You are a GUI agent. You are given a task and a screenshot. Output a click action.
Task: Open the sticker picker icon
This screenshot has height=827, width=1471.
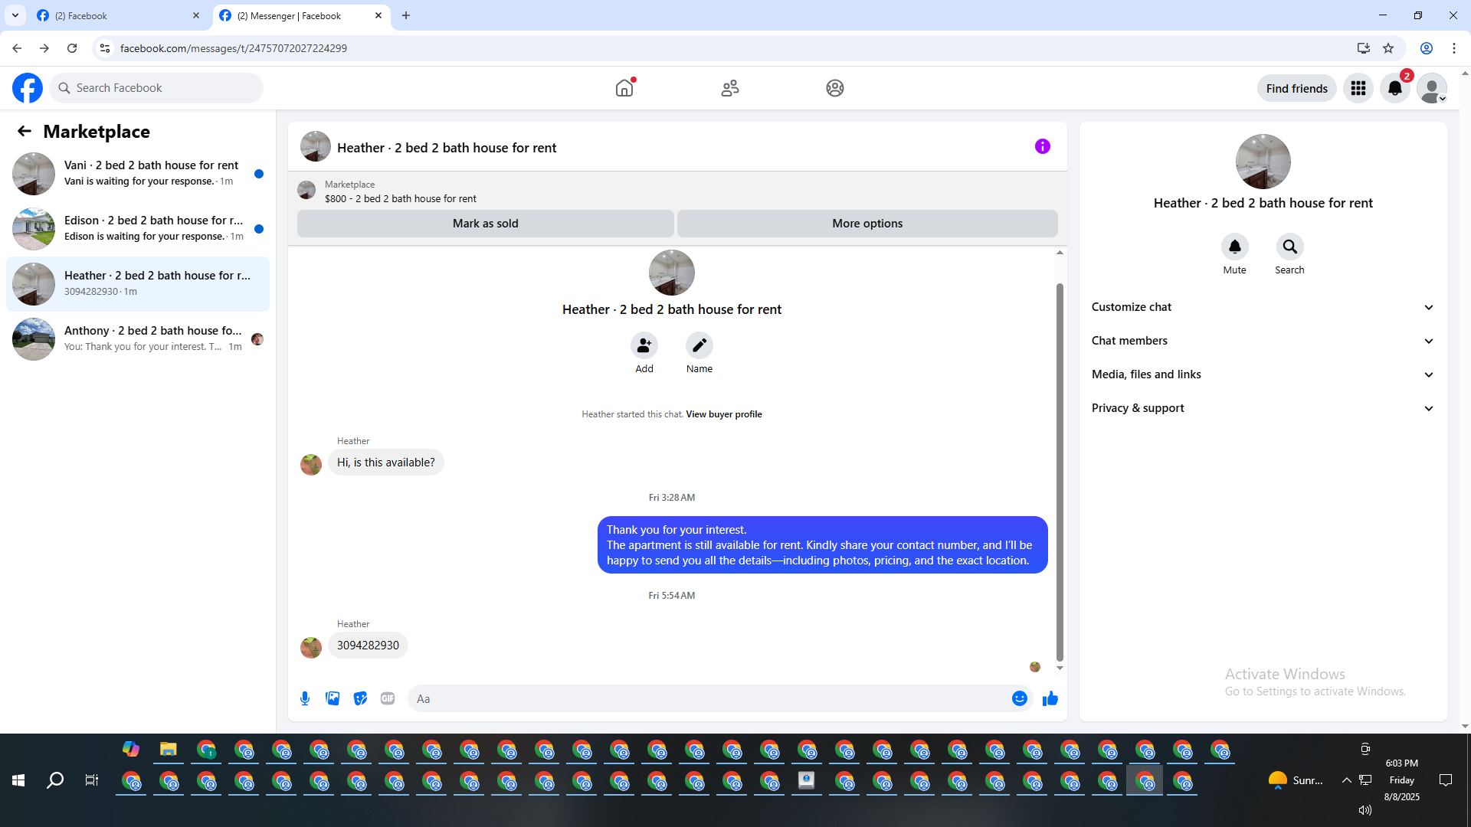pyautogui.click(x=360, y=698)
